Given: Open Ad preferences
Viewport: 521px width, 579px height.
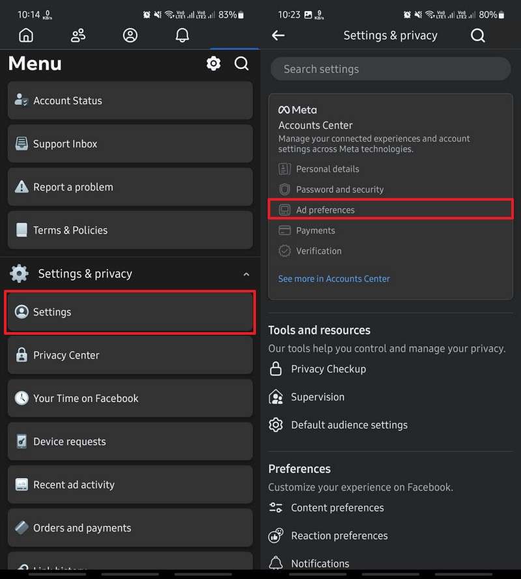Looking at the screenshot, I should (390, 210).
